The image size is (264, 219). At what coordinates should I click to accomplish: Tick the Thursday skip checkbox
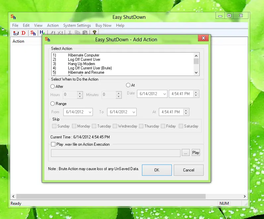141,126
